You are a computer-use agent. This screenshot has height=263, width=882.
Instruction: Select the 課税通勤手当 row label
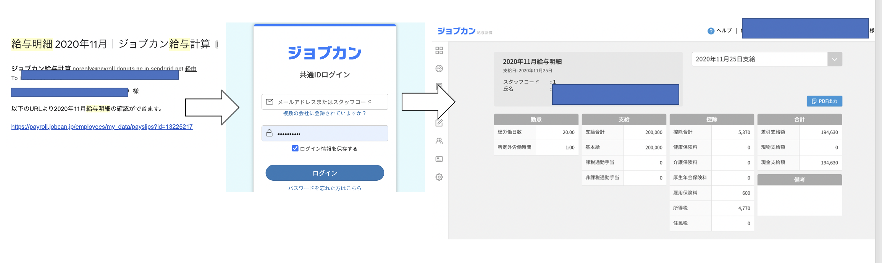600,162
